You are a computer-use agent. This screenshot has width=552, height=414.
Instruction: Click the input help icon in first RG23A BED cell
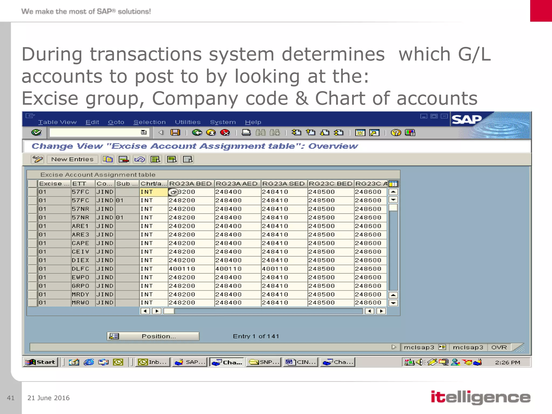pos(173,192)
